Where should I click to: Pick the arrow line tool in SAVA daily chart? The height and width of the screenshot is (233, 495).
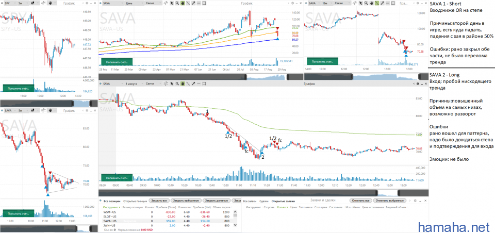tap(193, 3)
